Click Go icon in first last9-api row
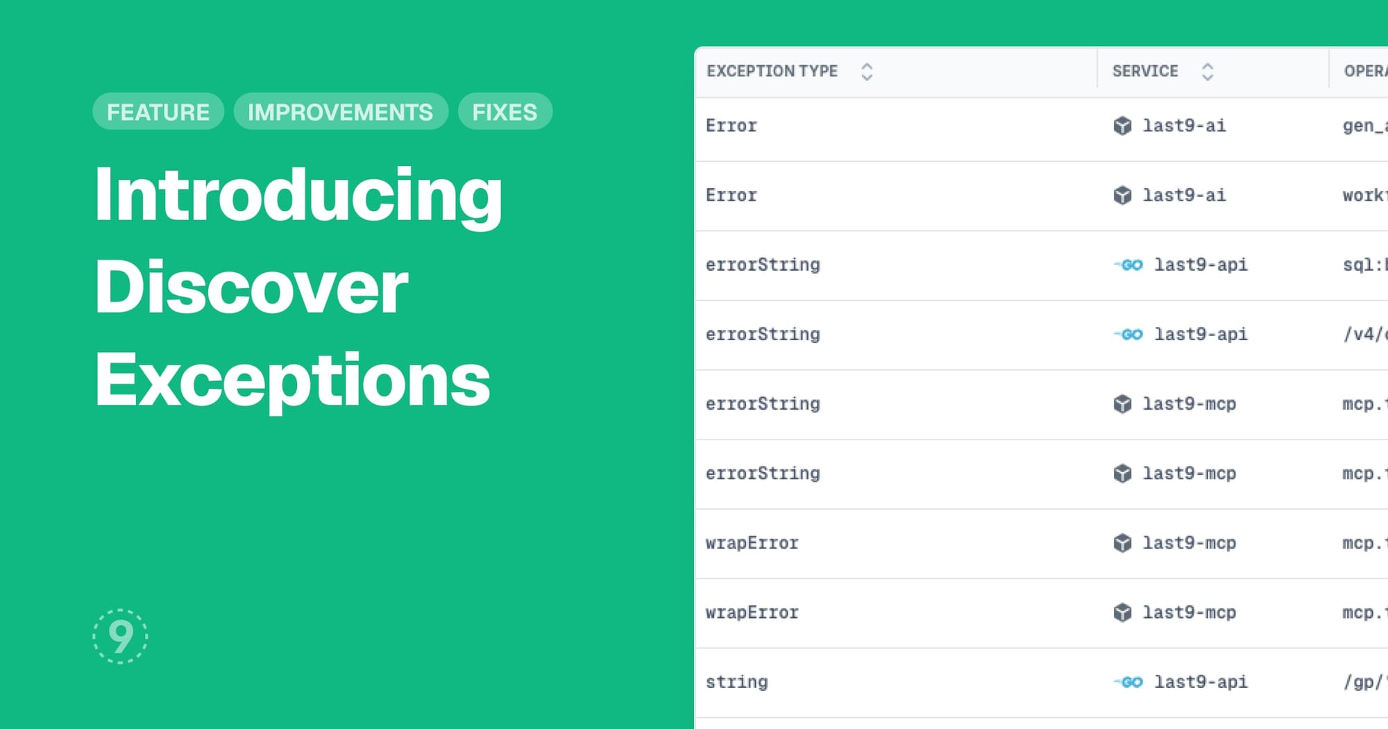Image resolution: width=1388 pixels, height=729 pixels. tap(1129, 265)
